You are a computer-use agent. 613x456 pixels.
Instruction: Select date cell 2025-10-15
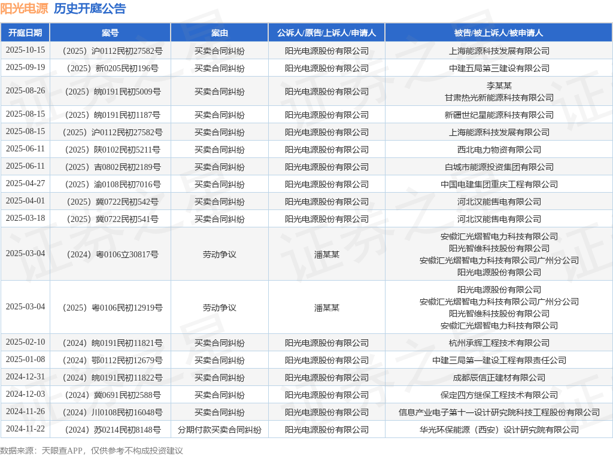click(25, 50)
